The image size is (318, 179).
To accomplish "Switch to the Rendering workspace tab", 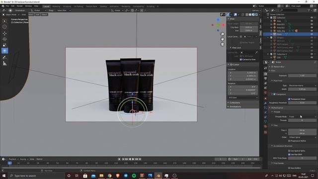I will [x=126, y=6].
